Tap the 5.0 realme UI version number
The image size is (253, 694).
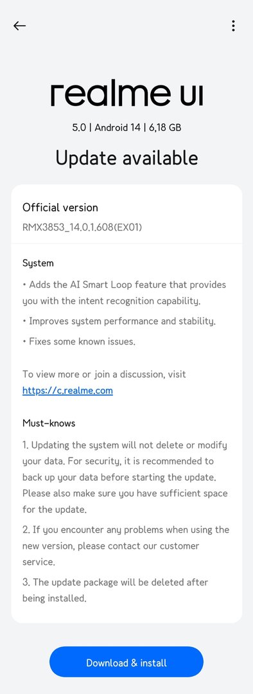click(79, 127)
